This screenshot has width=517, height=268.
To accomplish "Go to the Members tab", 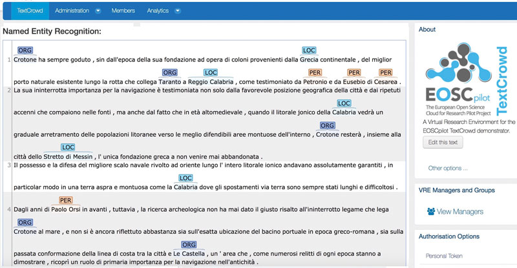I will click(123, 10).
